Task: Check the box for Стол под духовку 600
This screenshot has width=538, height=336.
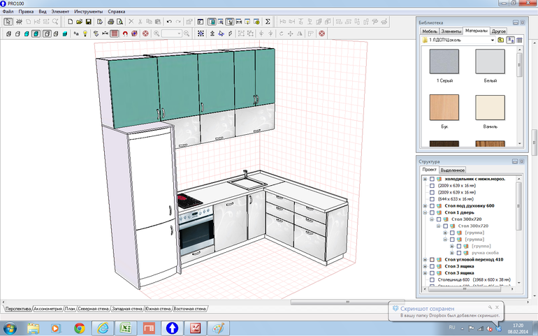Action: [x=432, y=206]
